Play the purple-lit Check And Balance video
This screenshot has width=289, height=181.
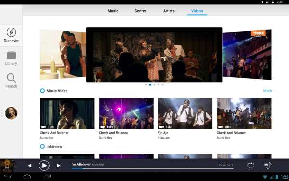pyautogui.click(x=126, y=114)
